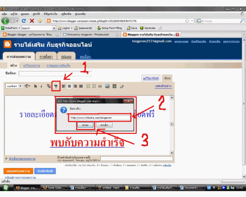Use the eraser remove-formatting icon
246x197 pixels.
pos(122,86)
